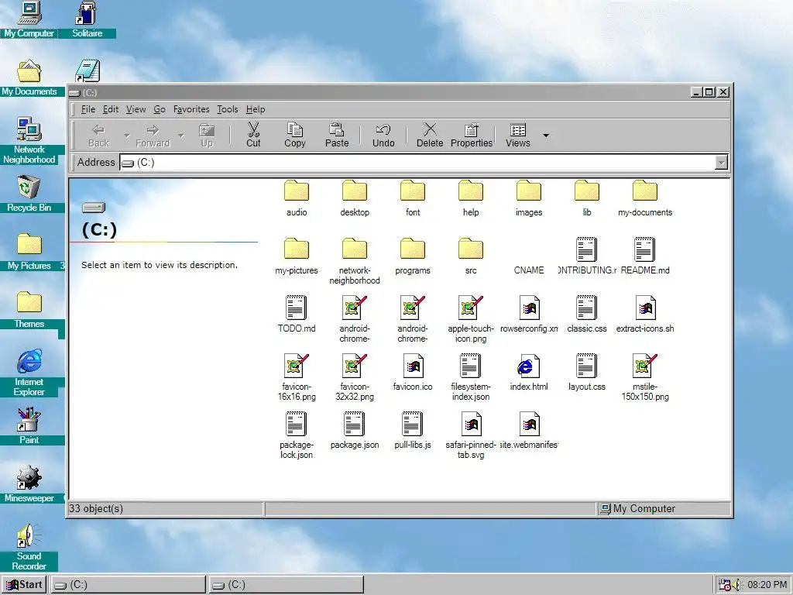Click the Forward navigation button
The width and height of the screenshot is (793, 595).
point(153,135)
